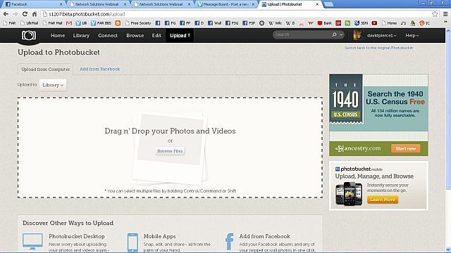451x253 pixels.
Task: Click the Wiki Wikipedia bookmark
Action: tap(275, 23)
